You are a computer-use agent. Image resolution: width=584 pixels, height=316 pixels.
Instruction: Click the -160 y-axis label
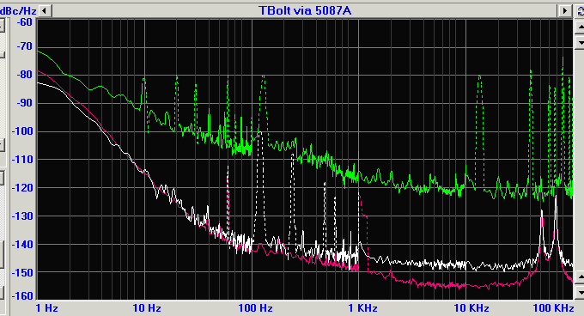pyautogui.click(x=22, y=296)
